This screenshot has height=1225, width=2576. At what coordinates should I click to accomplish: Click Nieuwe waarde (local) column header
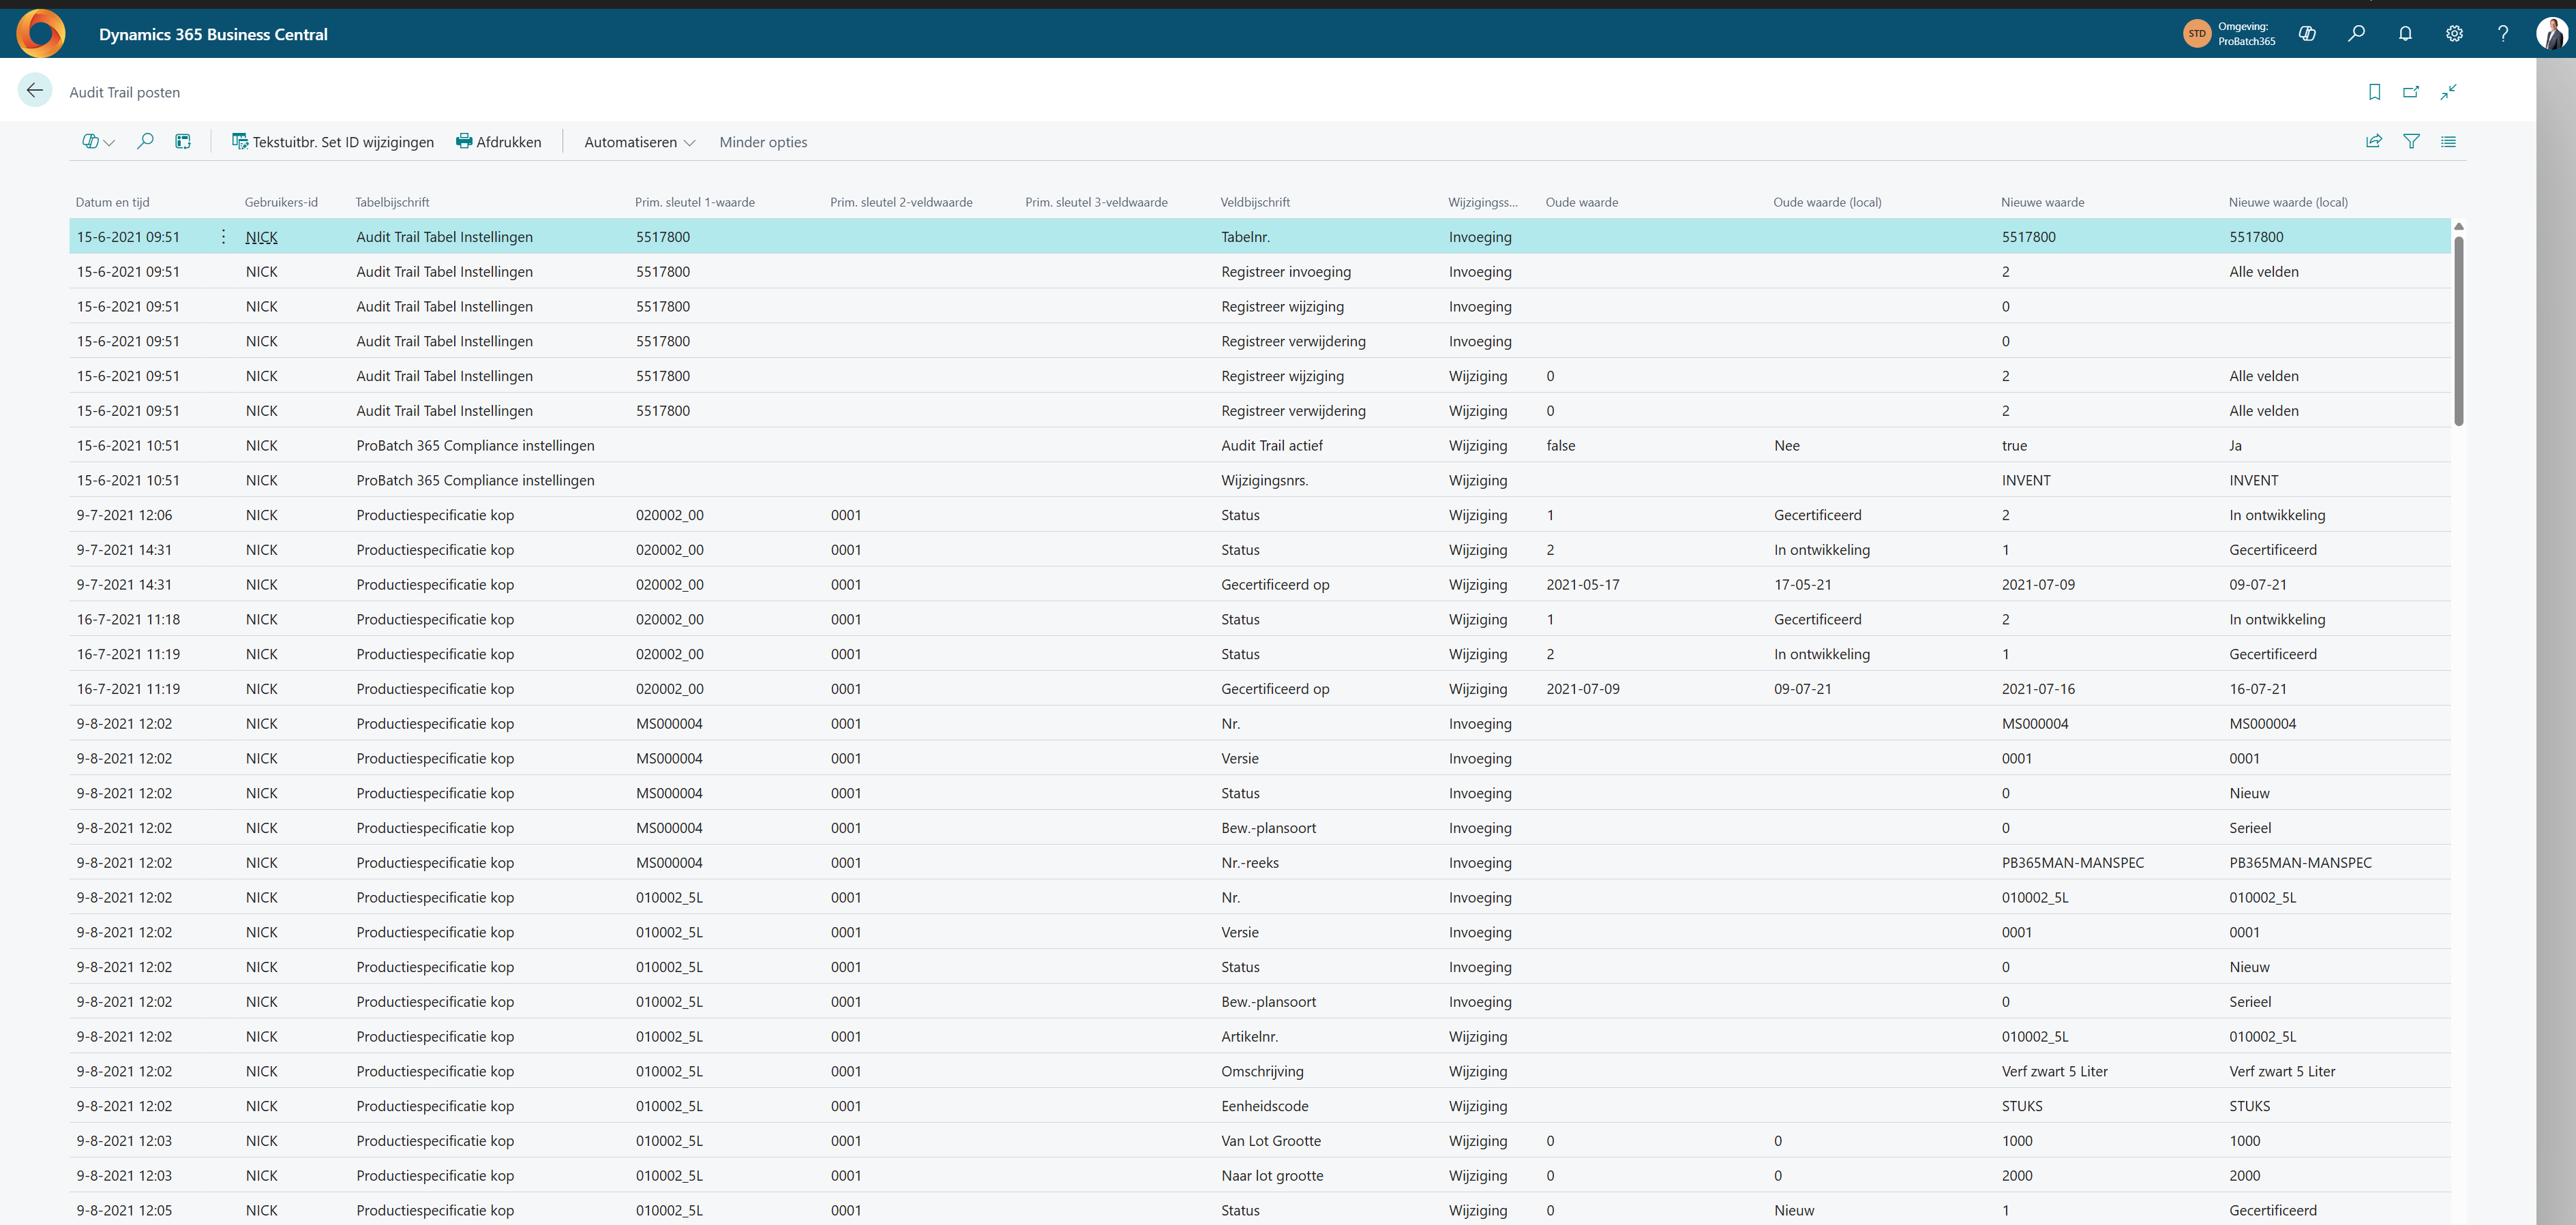point(2288,202)
